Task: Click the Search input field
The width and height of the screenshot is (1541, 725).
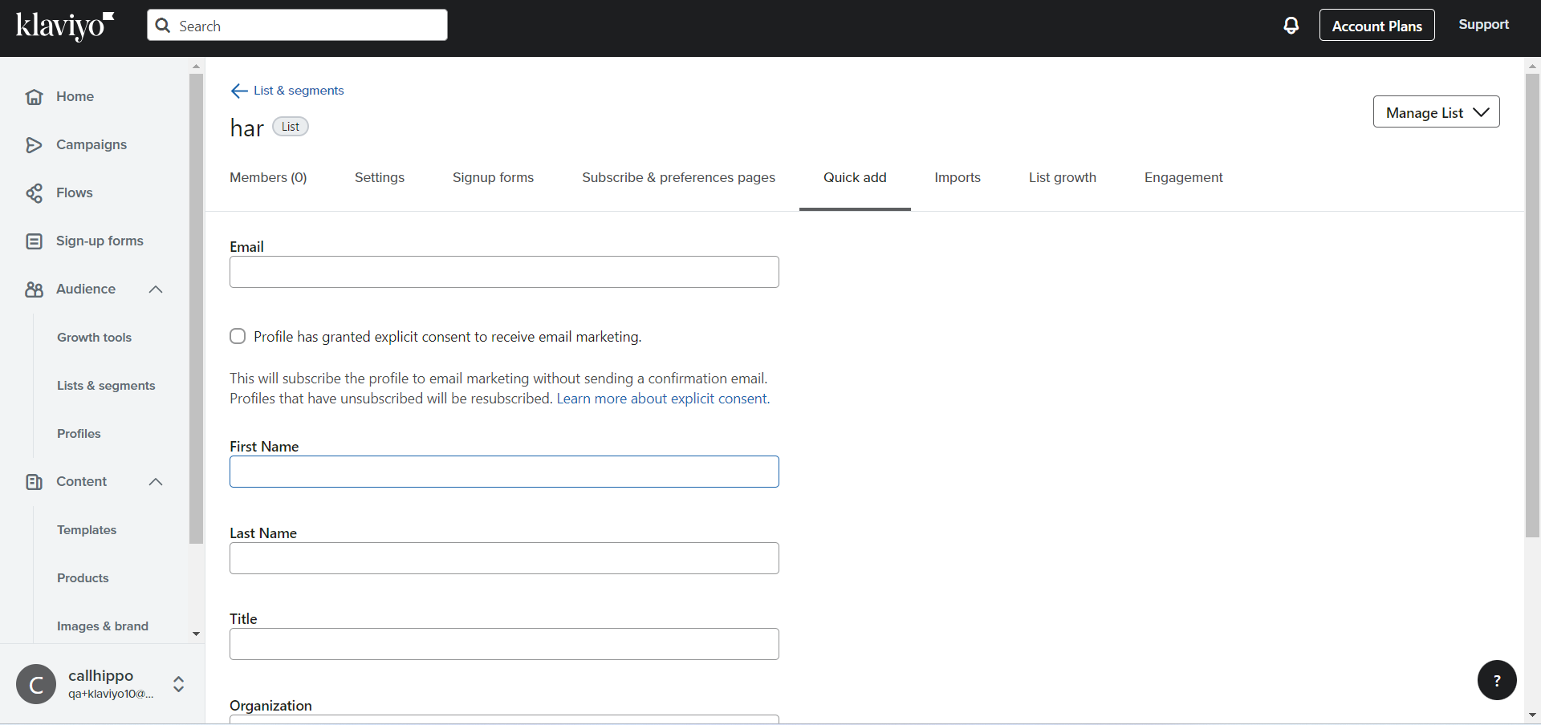Action: 297,25
